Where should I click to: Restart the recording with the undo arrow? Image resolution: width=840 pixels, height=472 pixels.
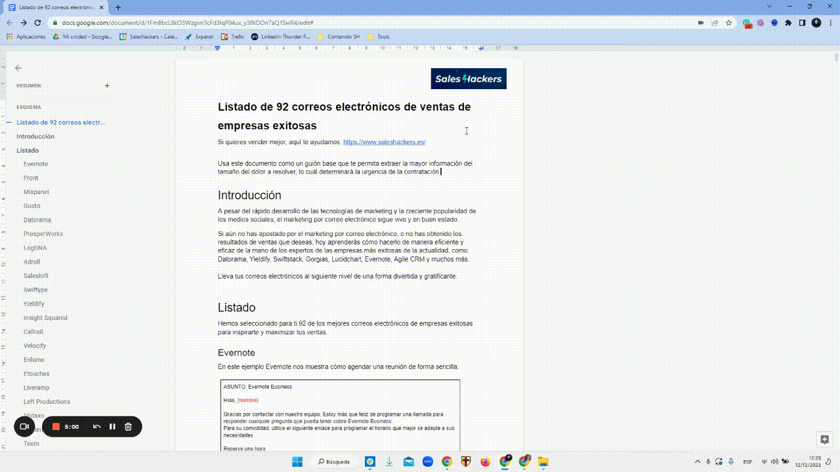pyautogui.click(x=97, y=427)
